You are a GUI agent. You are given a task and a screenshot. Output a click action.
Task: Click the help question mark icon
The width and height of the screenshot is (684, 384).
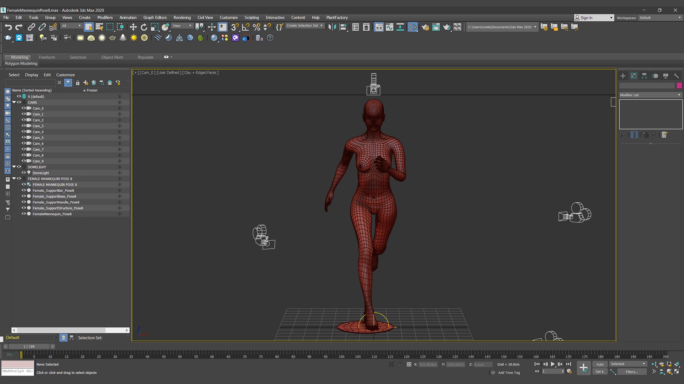(x=270, y=38)
